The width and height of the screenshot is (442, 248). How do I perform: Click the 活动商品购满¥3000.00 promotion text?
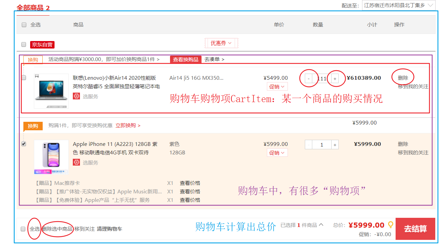coord(104,59)
